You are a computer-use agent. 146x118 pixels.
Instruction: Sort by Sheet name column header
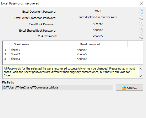(42, 44)
